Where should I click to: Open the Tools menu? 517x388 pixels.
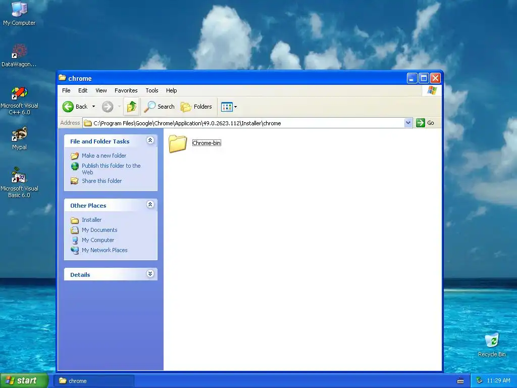(x=151, y=90)
